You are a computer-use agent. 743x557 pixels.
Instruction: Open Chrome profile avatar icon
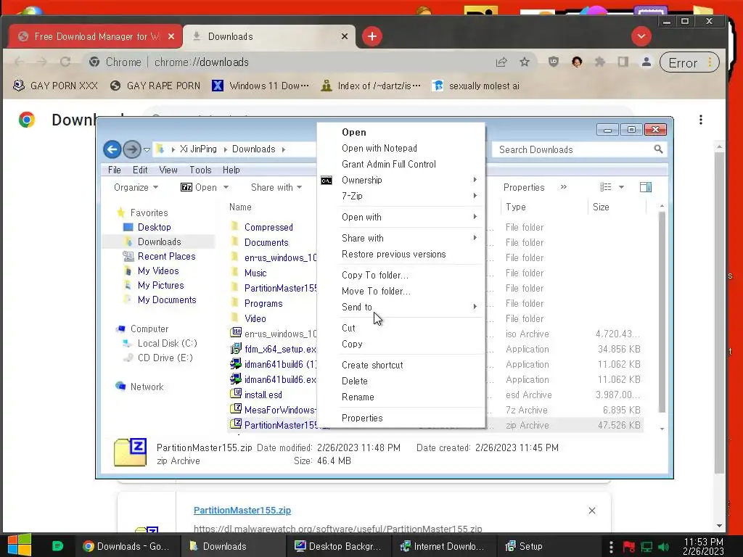tap(646, 62)
